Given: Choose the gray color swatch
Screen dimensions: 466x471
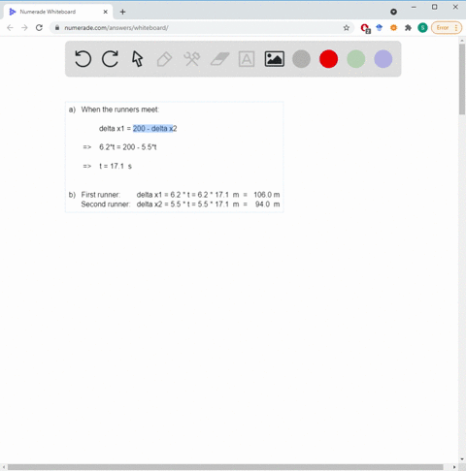Looking at the screenshot, I should [x=301, y=59].
